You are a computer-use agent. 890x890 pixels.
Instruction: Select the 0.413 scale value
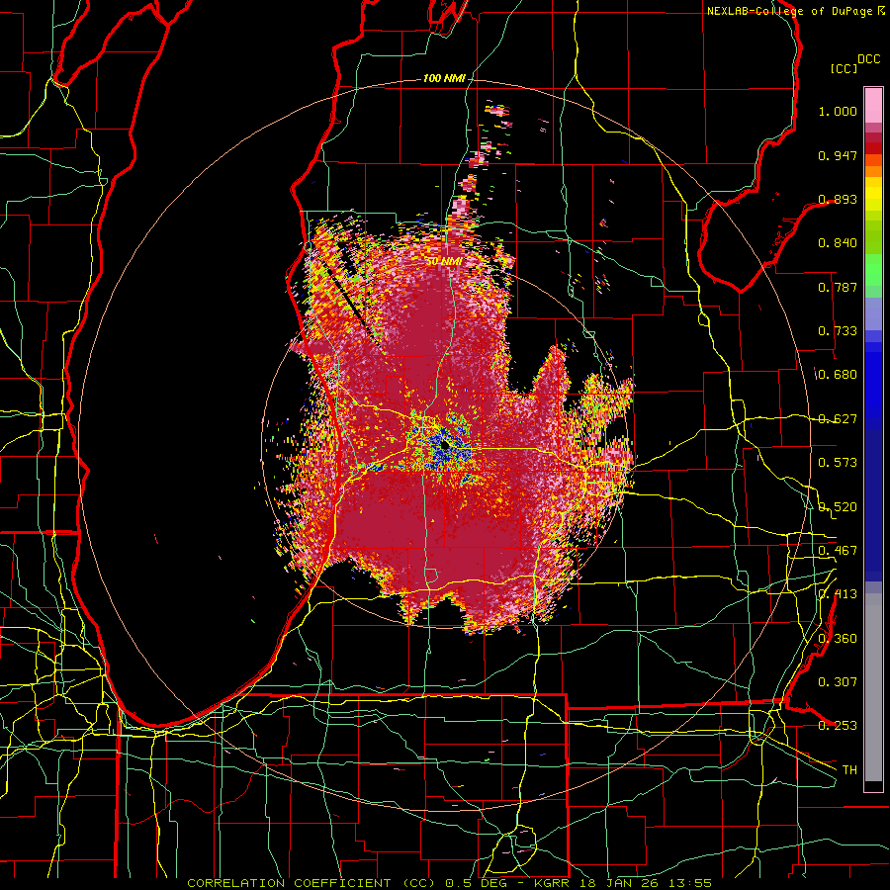(x=838, y=594)
